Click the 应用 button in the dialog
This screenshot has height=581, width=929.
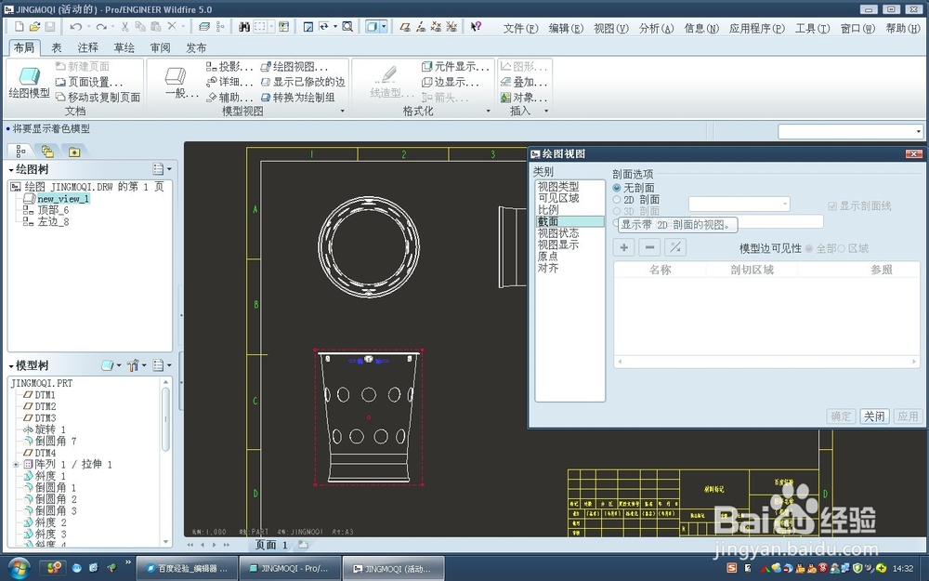click(907, 416)
